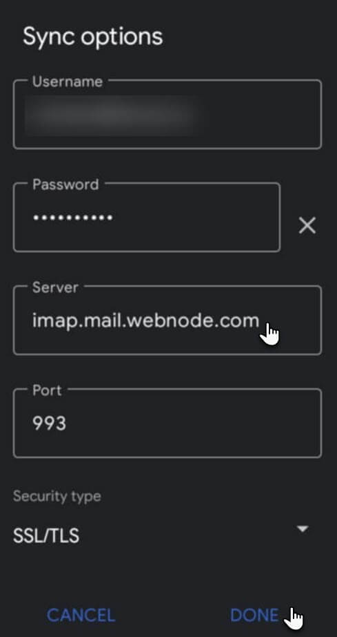
Task: Place cursor after port number 993
Action: [68, 424]
